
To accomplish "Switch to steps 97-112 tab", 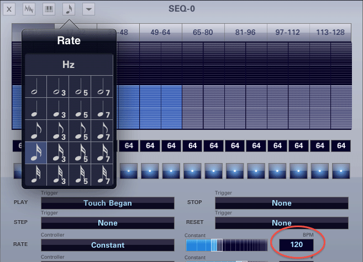I will pos(288,33).
